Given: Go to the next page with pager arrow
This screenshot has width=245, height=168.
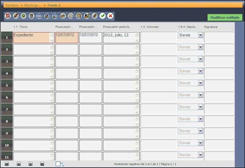Looking at the screenshot, I should coord(31,164).
